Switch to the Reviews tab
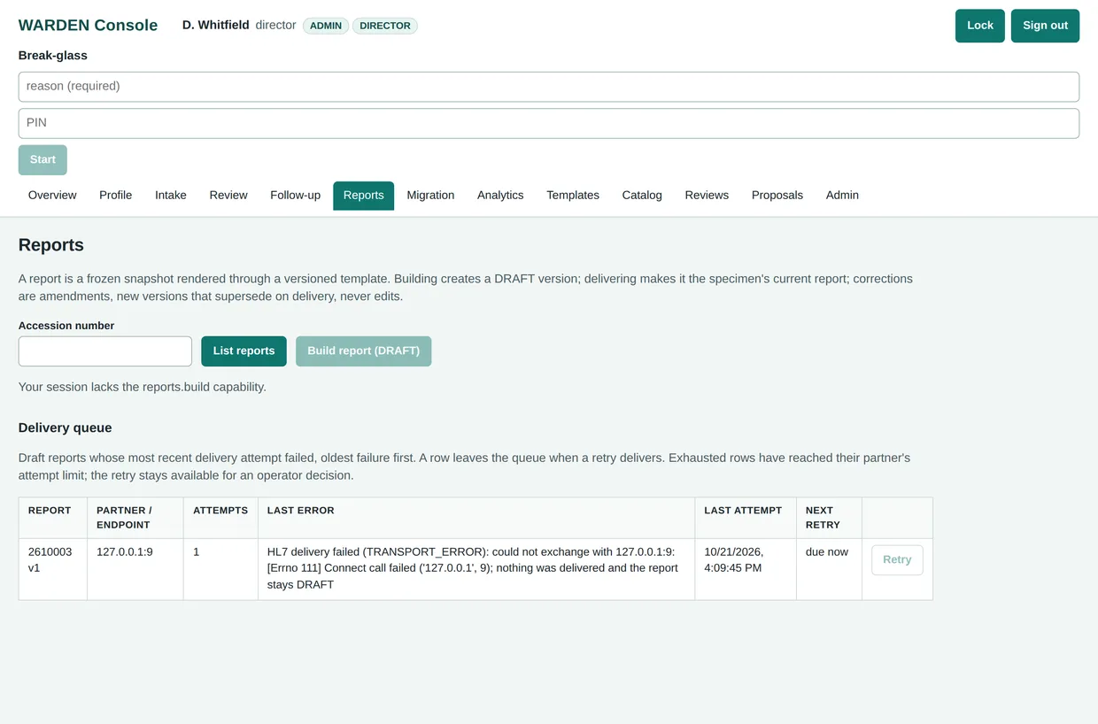The image size is (1098, 724). point(707,196)
